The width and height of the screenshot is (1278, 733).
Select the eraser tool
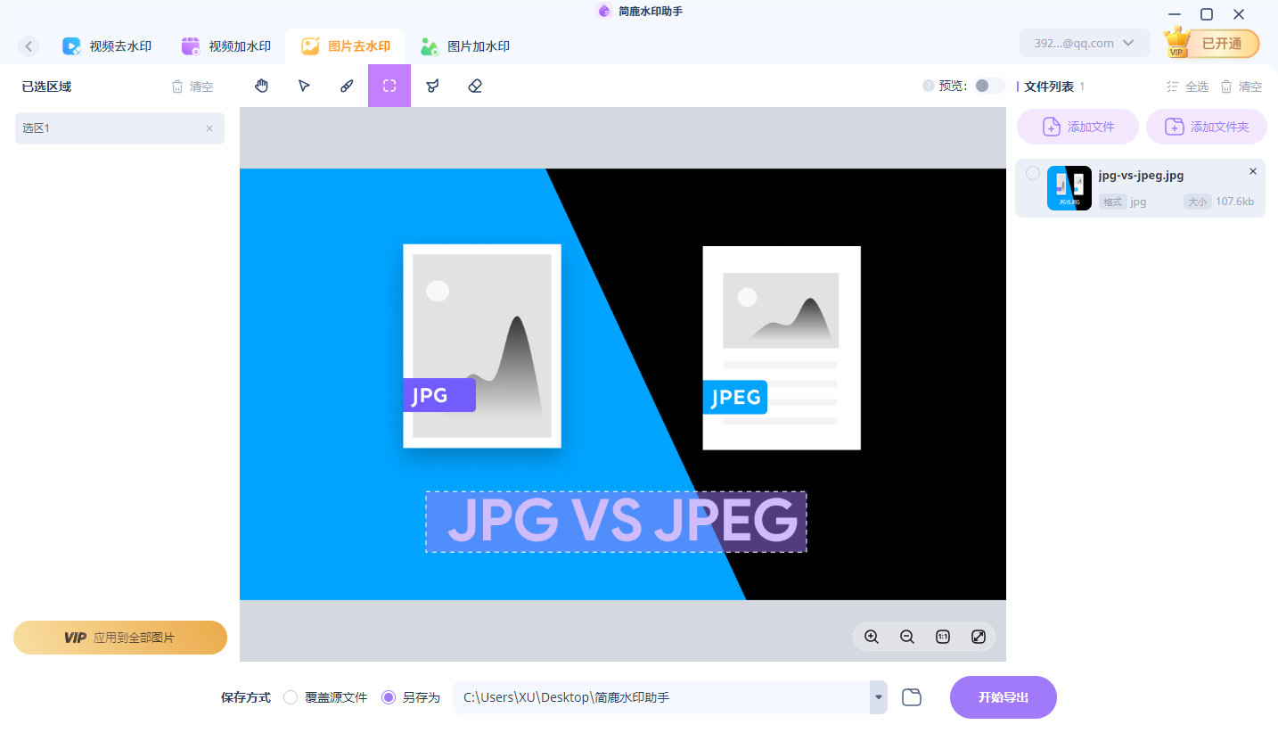point(475,86)
